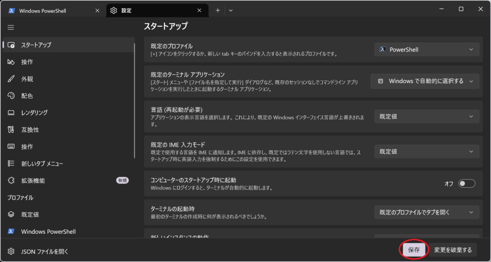Image resolution: width=491 pixels, height=262 pixels.
Task: Click the オフ label next to the startup switch
Action: coord(449,183)
